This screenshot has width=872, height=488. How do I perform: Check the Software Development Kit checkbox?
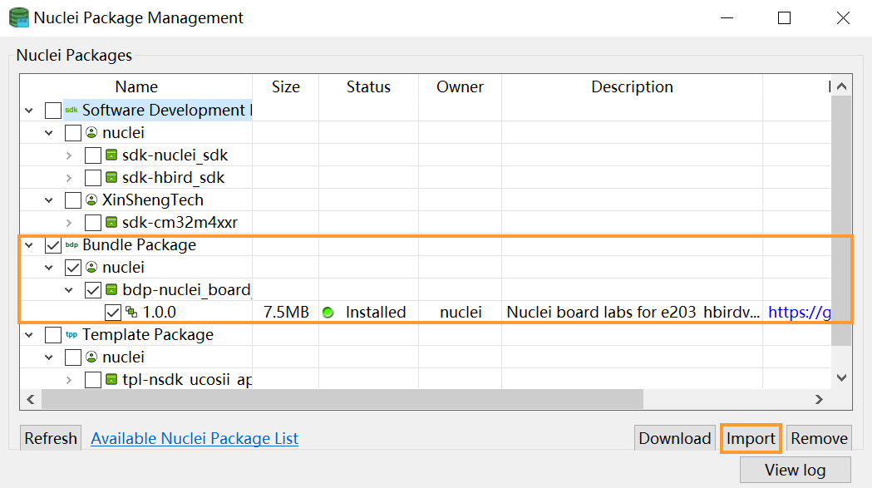click(x=52, y=111)
